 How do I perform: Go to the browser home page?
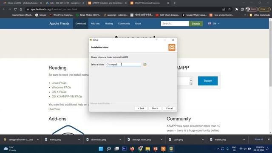coord(21,9)
